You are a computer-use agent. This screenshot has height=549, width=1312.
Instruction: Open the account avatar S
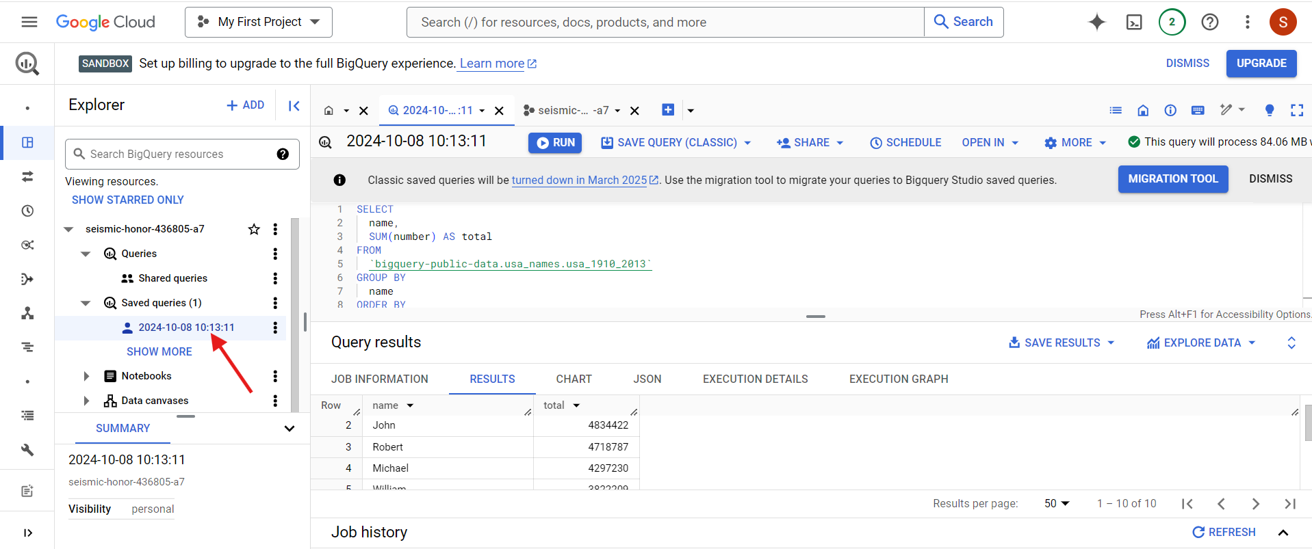[1283, 22]
